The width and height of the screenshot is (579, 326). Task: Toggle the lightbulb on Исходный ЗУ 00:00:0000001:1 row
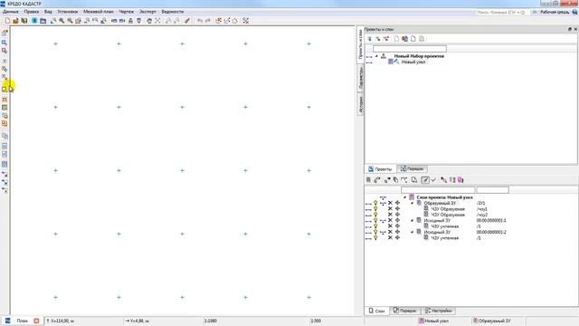[375, 220]
